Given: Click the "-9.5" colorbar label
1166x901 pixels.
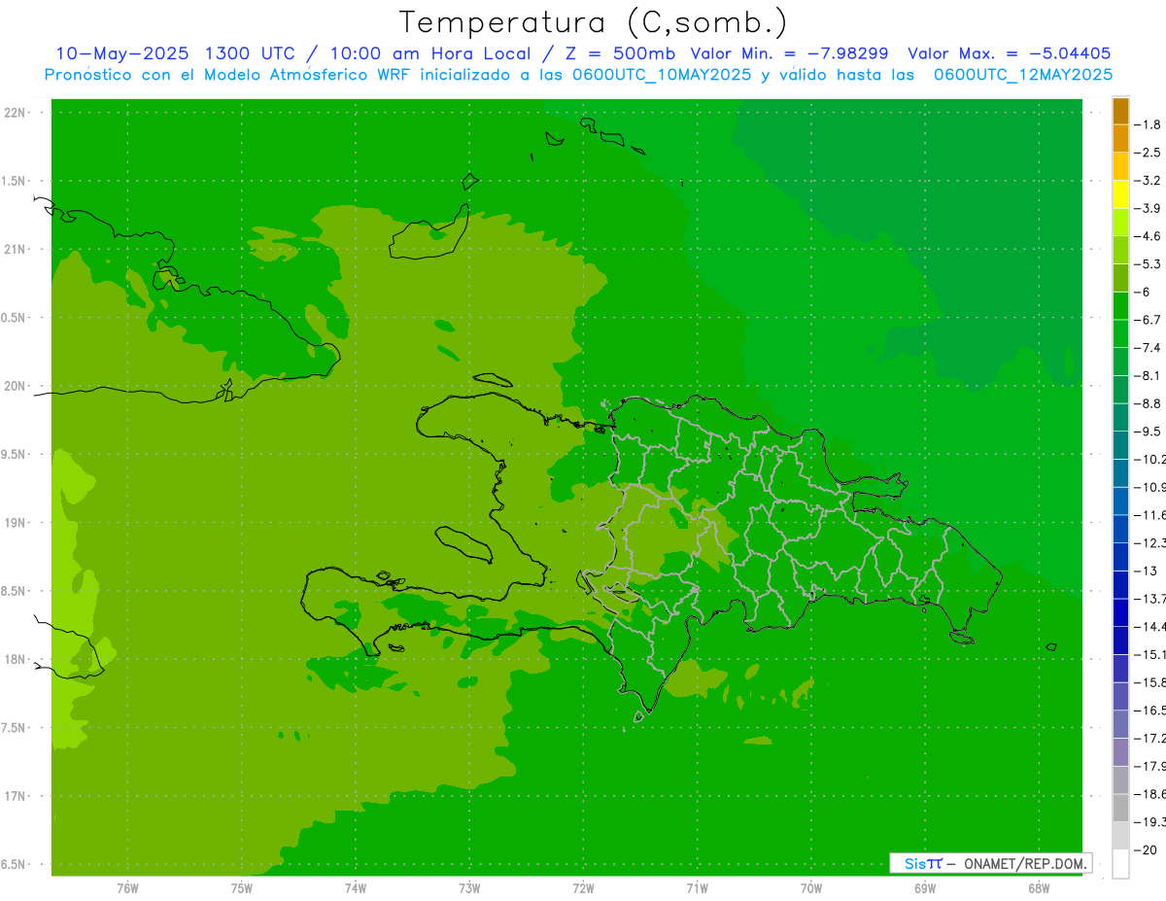Looking at the screenshot, I should pos(1149,432).
